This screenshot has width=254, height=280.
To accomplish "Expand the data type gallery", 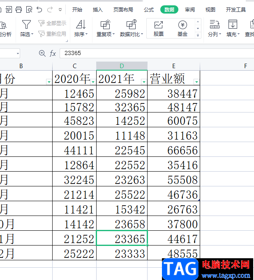I will (x=198, y=35).
